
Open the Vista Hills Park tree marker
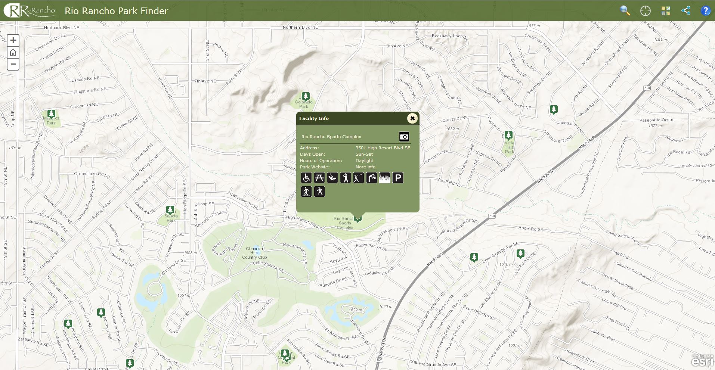tap(508, 135)
